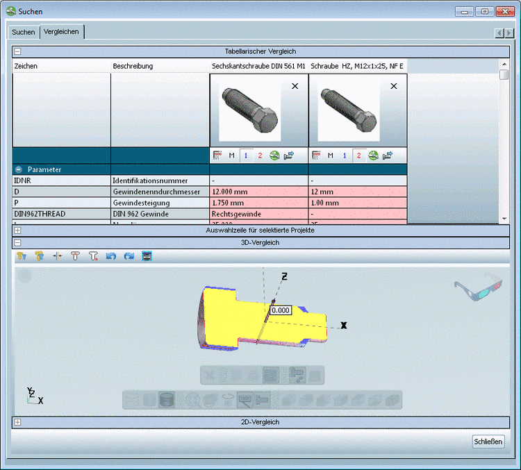Click the 0.000 measurement value box
Screen dimensions: 521x470
281,310
